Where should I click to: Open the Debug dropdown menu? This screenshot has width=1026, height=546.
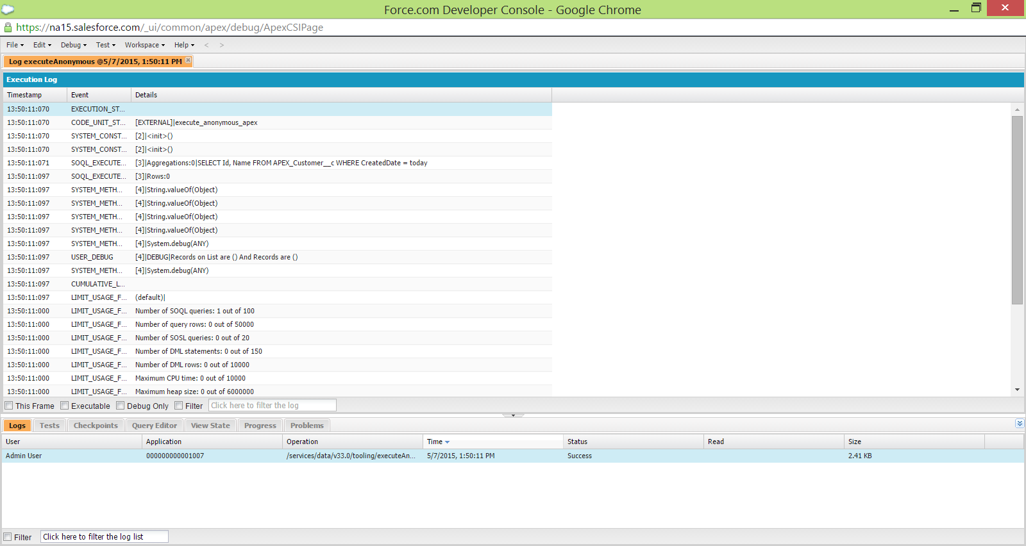73,45
